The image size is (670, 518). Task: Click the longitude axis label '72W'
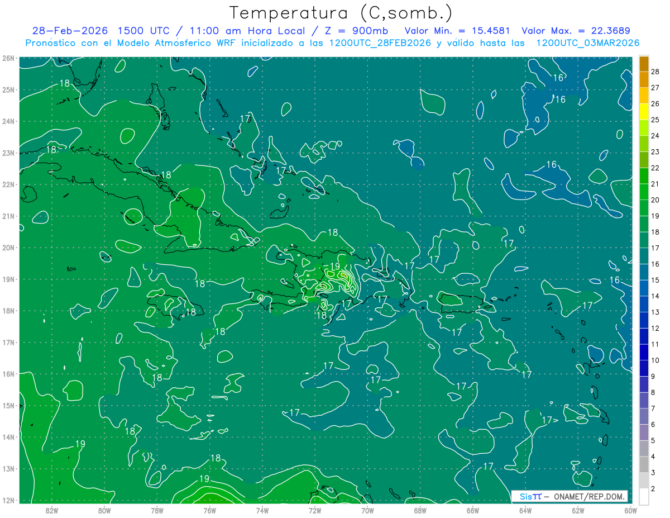click(x=315, y=510)
